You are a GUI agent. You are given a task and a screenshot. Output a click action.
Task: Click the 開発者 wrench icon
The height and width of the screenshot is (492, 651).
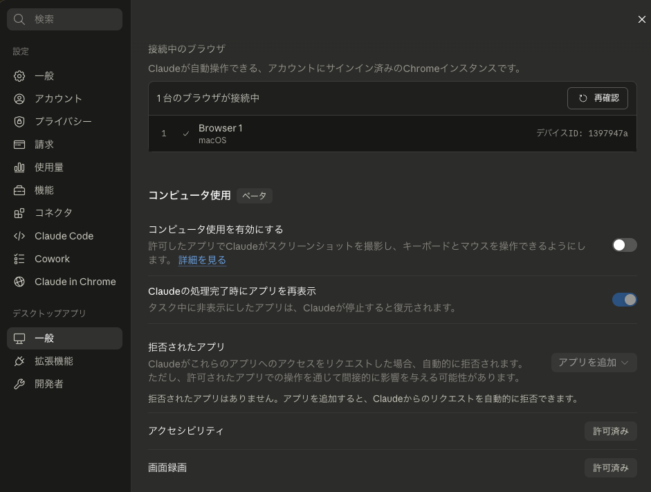(19, 384)
